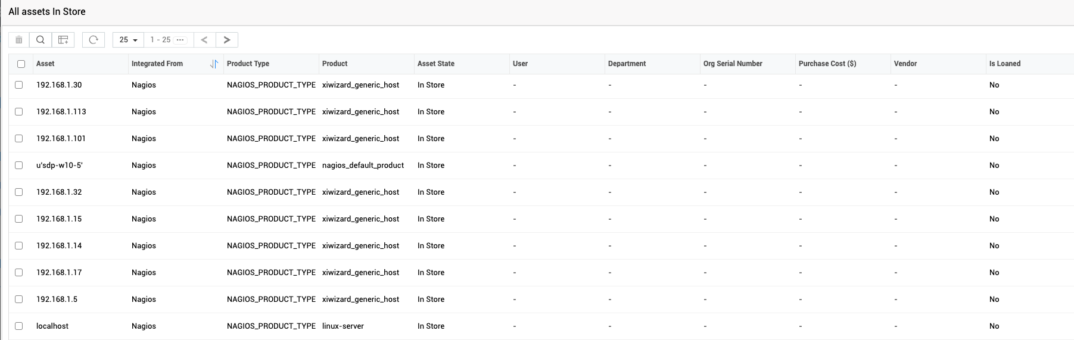This screenshot has width=1074, height=340.
Task: Click the User column header
Action: pyautogui.click(x=520, y=64)
